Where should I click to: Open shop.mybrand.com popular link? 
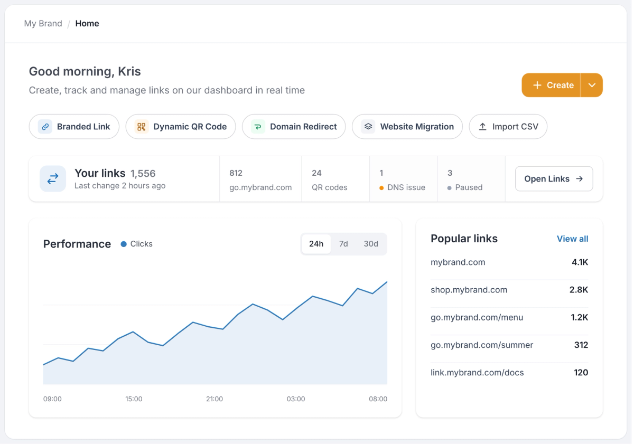tap(469, 290)
